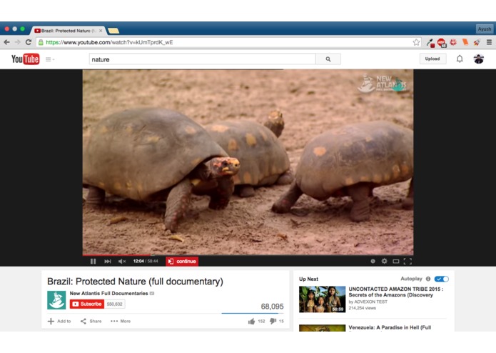This screenshot has width=496, height=353.
Task: Click the YouTube logo
Action: pos(25,59)
